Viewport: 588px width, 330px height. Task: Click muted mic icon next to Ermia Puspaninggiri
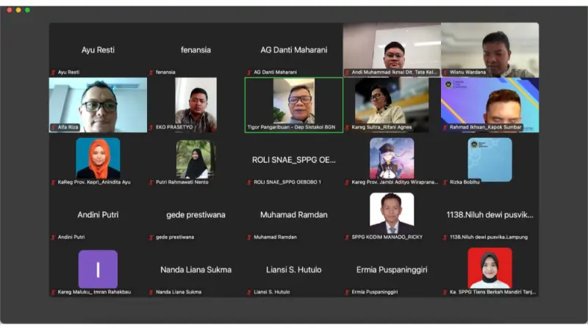pyautogui.click(x=348, y=293)
